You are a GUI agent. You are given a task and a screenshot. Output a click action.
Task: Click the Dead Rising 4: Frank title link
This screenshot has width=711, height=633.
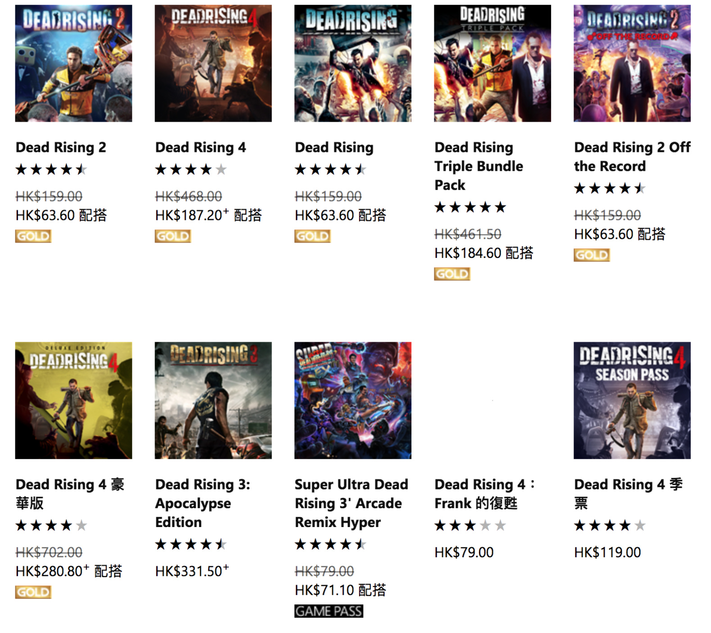(484, 494)
